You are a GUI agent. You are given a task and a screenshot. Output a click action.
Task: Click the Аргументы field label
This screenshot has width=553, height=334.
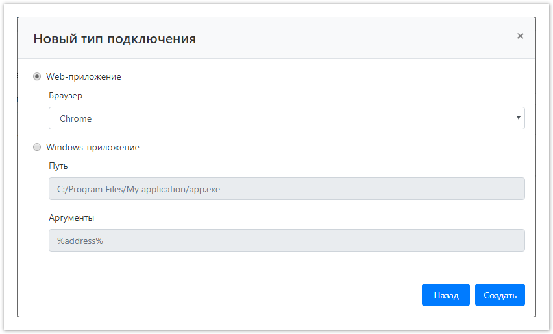tap(71, 217)
